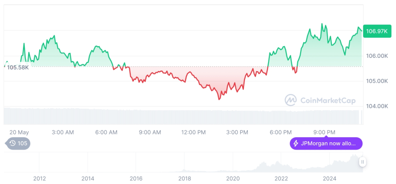Select 2024 on the history timeline
Viewport: 396px width, 184px height.
[330, 178]
